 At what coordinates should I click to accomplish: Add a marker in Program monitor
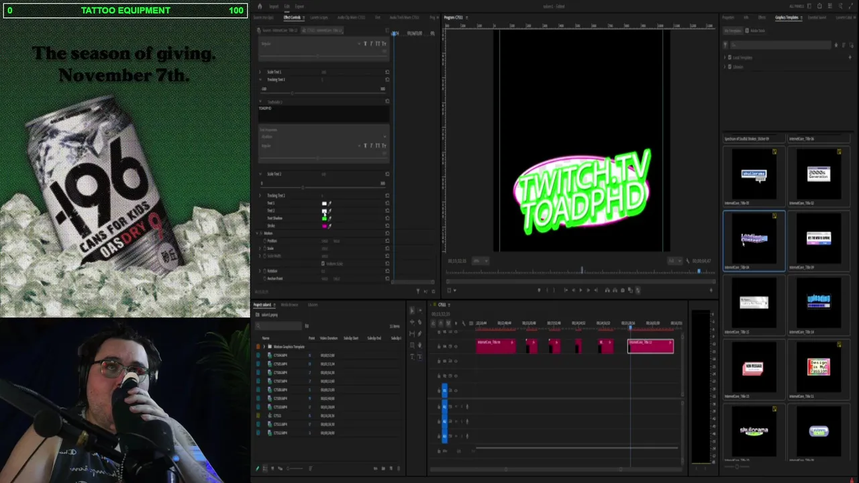(x=539, y=290)
